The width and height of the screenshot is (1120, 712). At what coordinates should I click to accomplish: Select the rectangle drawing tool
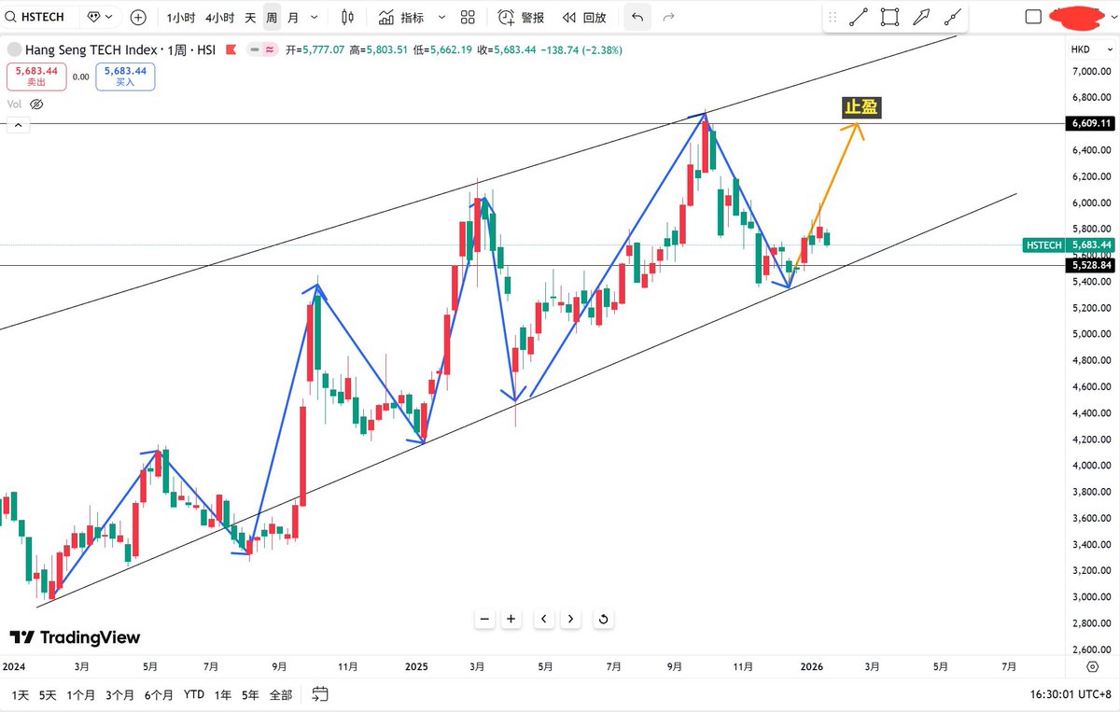click(x=889, y=17)
